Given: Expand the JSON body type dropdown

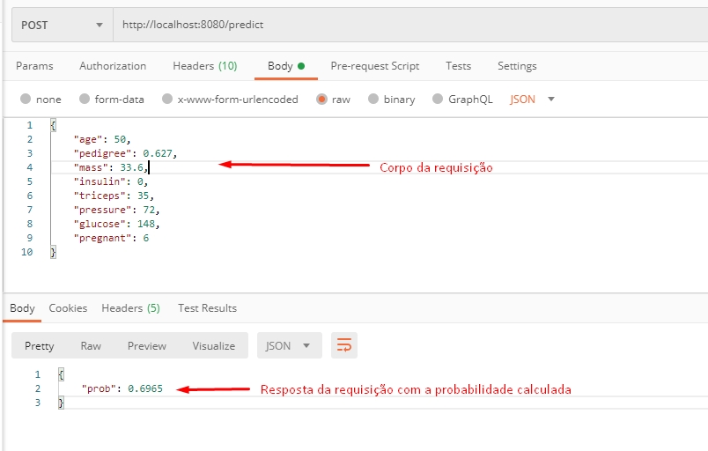Looking at the screenshot, I should pos(532,100).
